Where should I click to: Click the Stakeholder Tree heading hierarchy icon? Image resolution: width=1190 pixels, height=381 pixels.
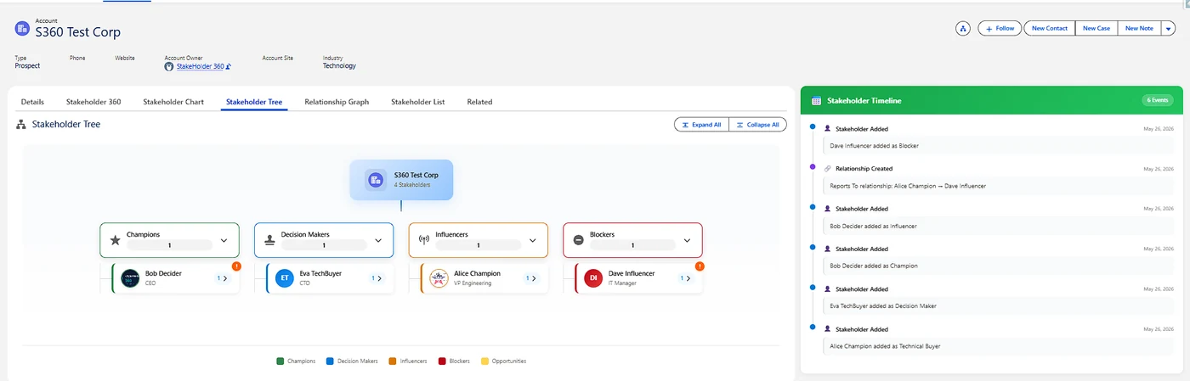coord(21,125)
